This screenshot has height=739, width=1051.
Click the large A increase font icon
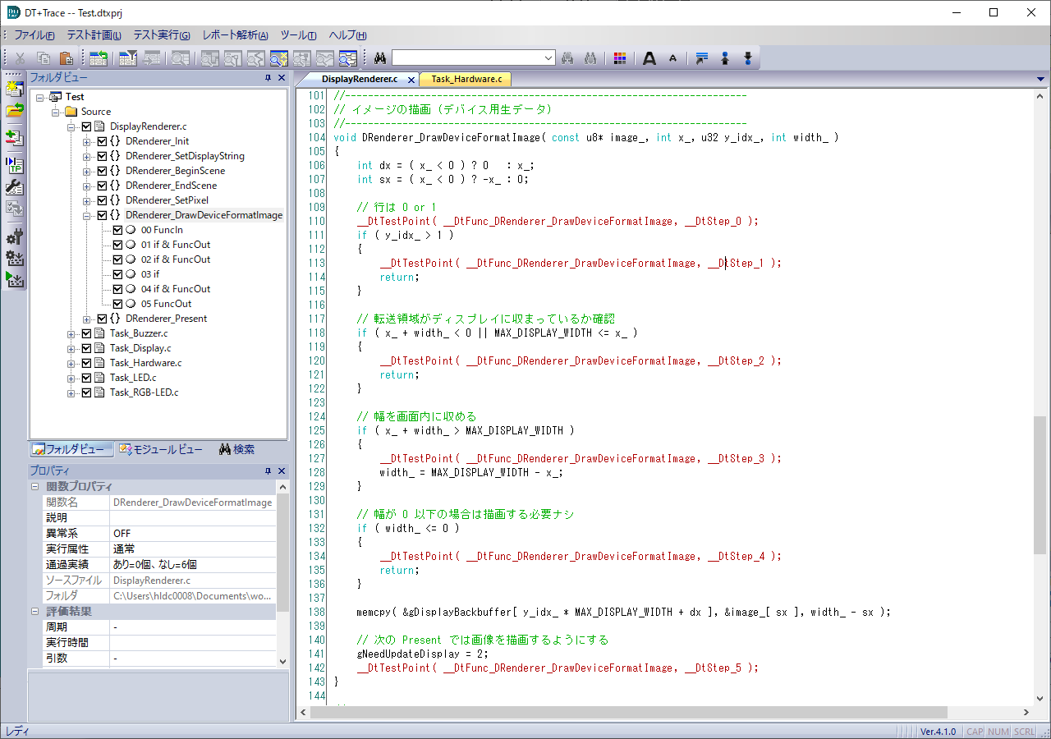pos(649,58)
